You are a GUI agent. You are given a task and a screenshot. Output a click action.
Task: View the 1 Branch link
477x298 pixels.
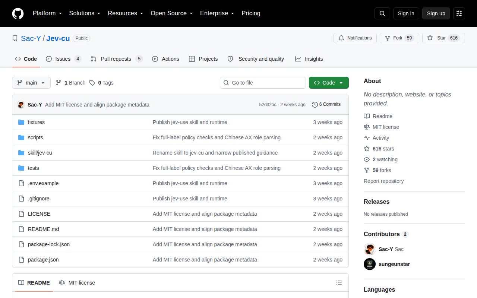click(x=71, y=83)
